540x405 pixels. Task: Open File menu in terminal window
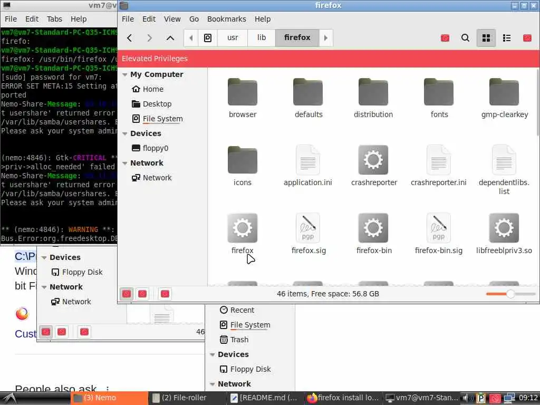(11, 19)
